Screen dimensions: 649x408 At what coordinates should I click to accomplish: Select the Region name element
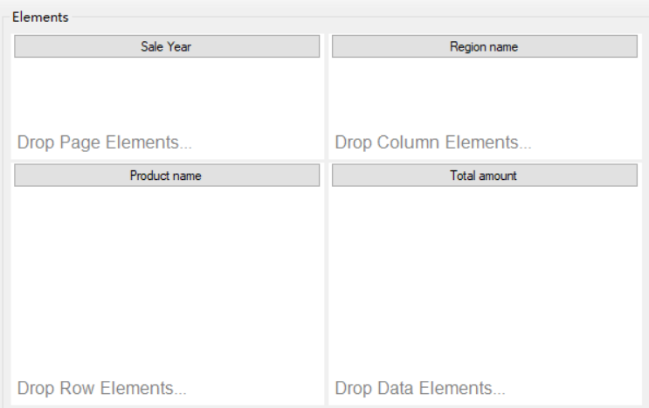[x=485, y=46]
